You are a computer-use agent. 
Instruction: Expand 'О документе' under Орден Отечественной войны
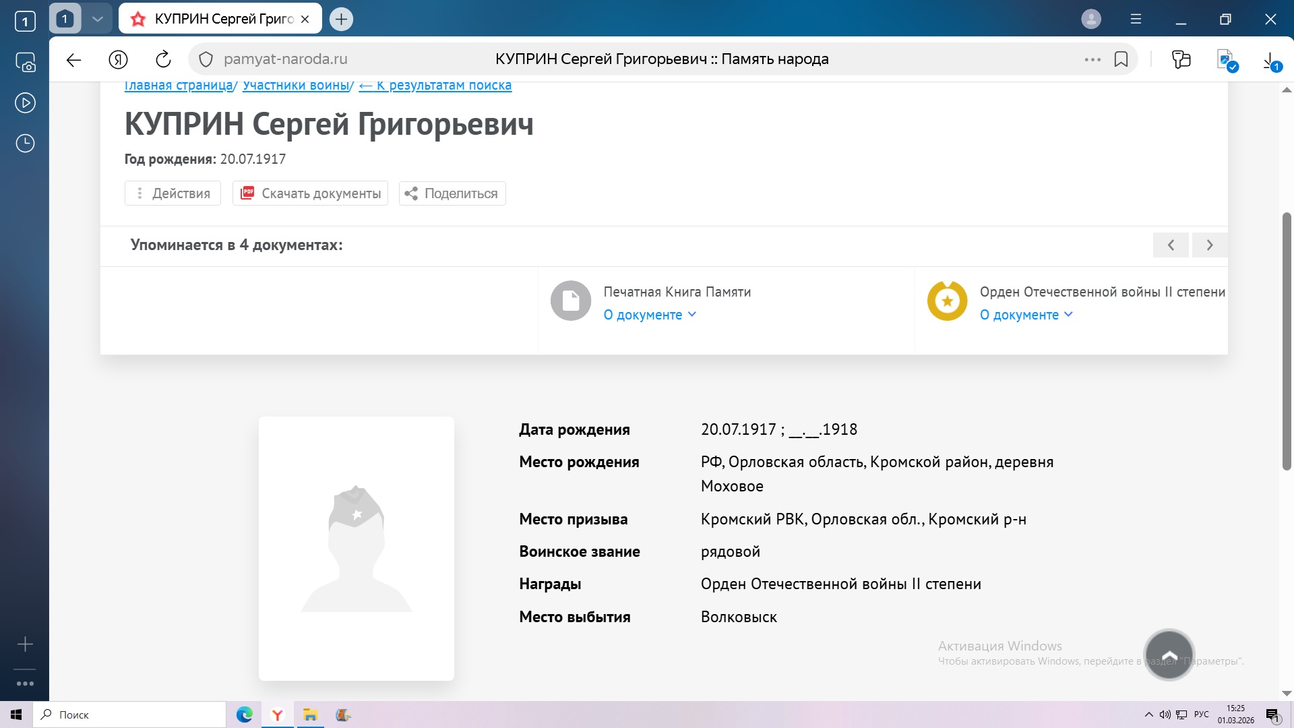[x=1026, y=315]
